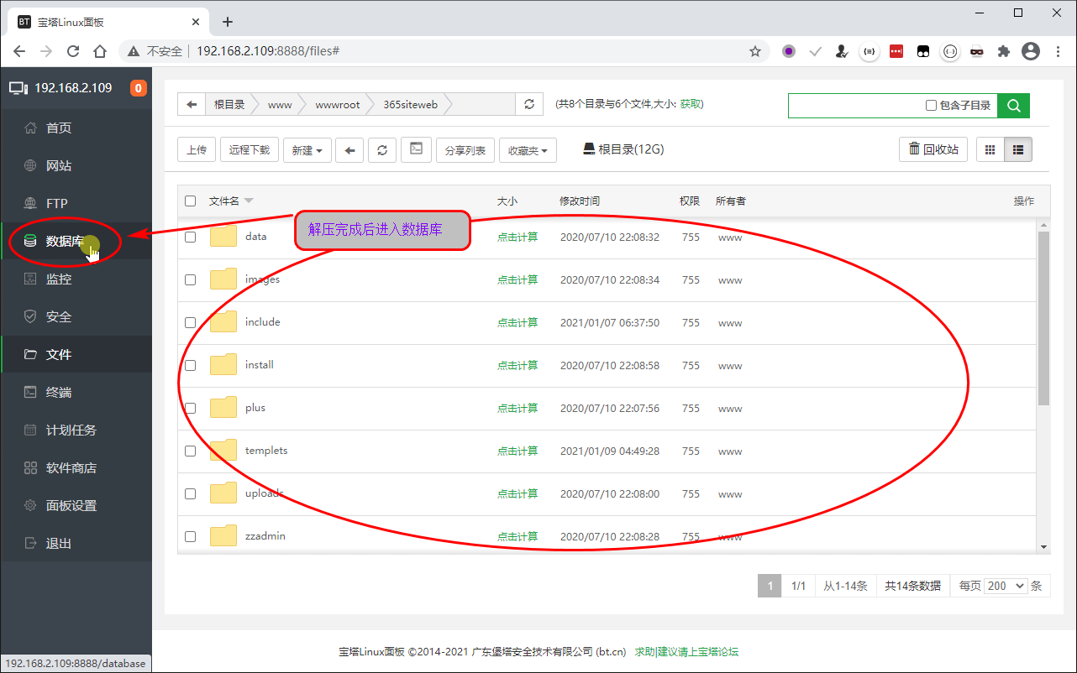
Task: Click the file list vertical scrollbar
Action: (x=1044, y=319)
